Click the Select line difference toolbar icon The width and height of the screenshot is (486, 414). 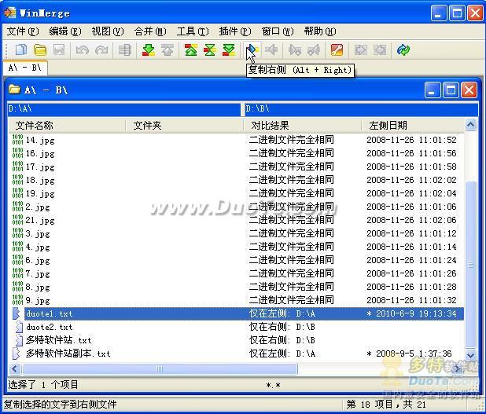click(x=125, y=49)
